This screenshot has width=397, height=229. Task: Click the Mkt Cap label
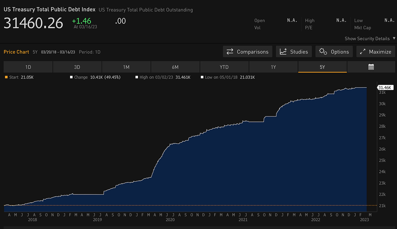tap(363, 28)
